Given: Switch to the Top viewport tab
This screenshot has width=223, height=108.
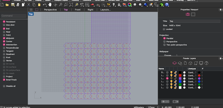Looking at the screenshot, I should (66, 10).
